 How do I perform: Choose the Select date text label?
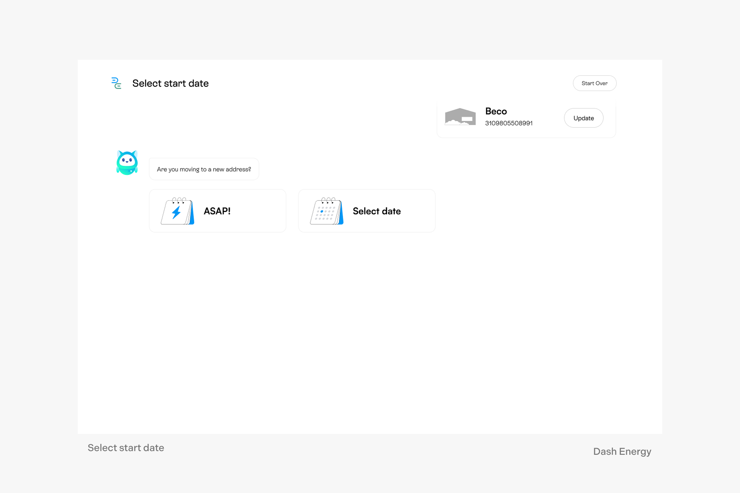click(x=376, y=211)
